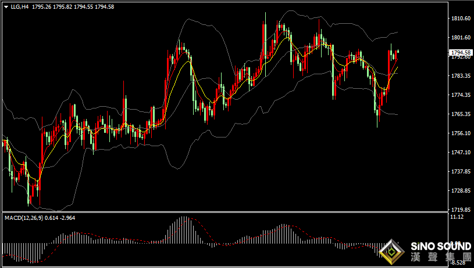This screenshot has height=268, width=474.
Task: Click the 1765.35 price axis label
Action: point(461,114)
